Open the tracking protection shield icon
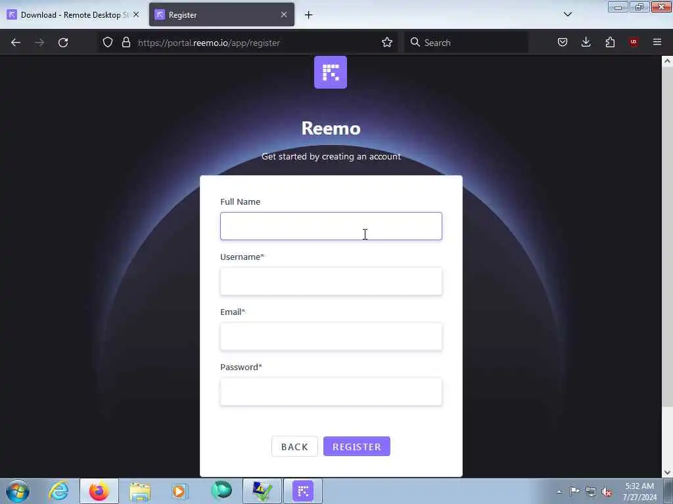Image resolution: width=673 pixels, height=504 pixels. [108, 42]
